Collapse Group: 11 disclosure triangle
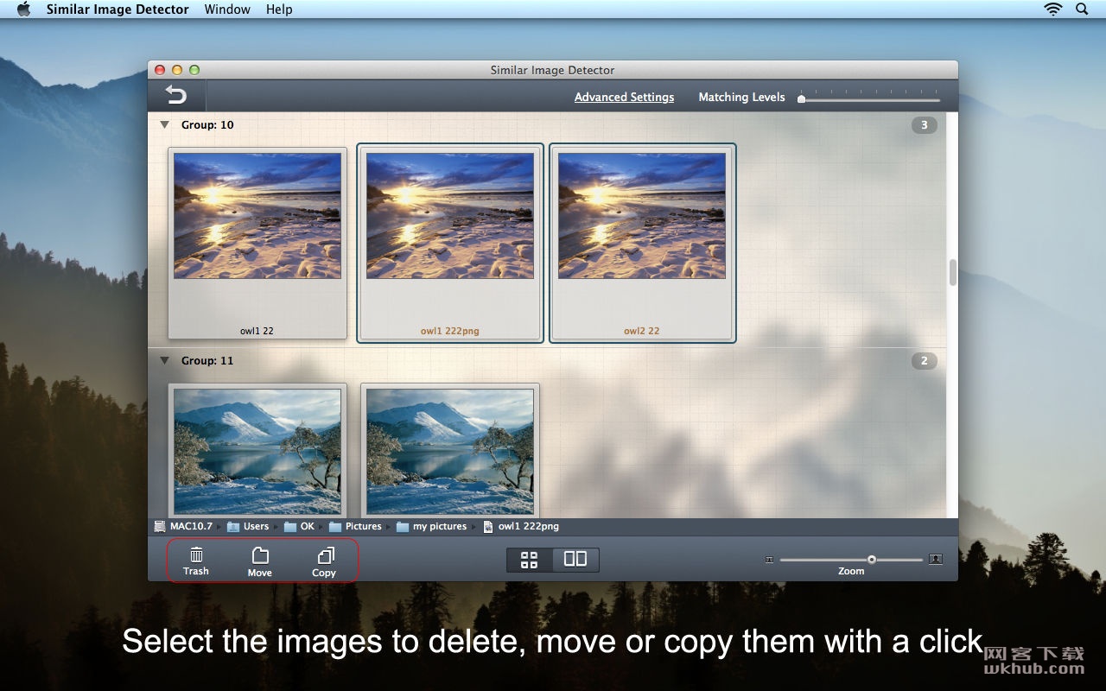Screen dimensions: 1106x691 click(164, 360)
